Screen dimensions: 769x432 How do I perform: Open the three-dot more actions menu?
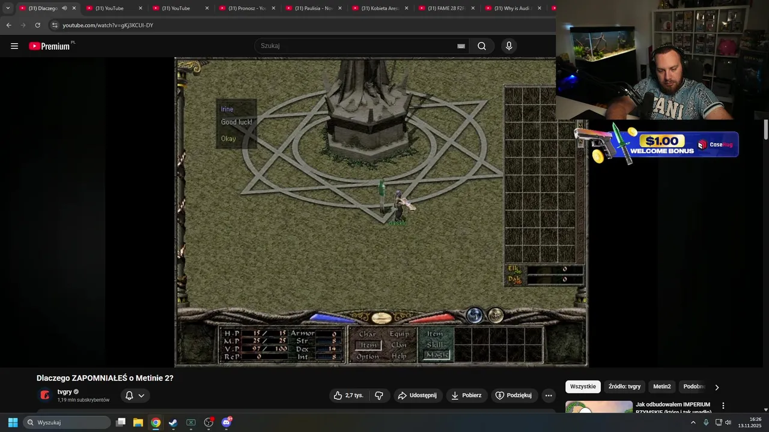(x=549, y=395)
